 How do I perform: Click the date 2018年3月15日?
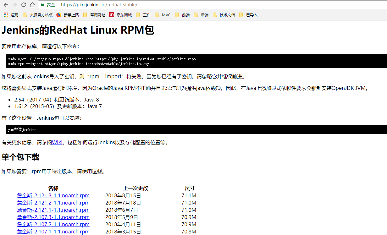pos(123,232)
